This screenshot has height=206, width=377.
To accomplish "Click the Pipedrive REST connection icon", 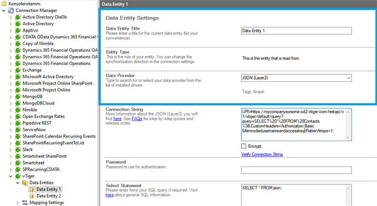I will pos(18,123).
